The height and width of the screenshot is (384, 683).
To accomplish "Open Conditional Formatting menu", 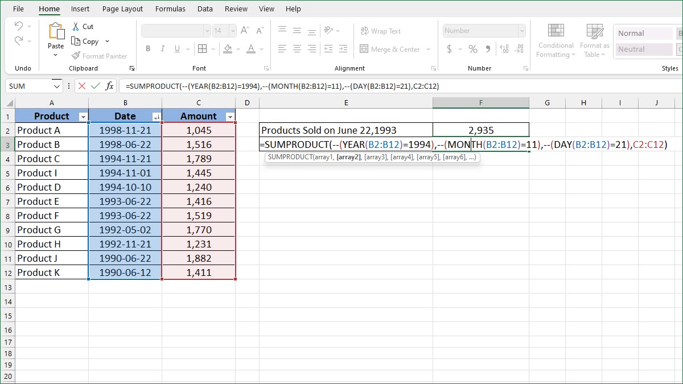I will tap(556, 42).
